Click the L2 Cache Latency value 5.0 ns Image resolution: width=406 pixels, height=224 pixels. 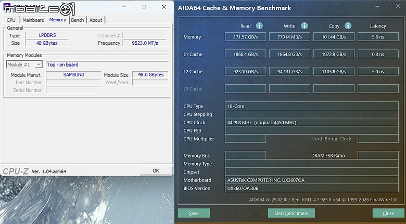click(378, 71)
